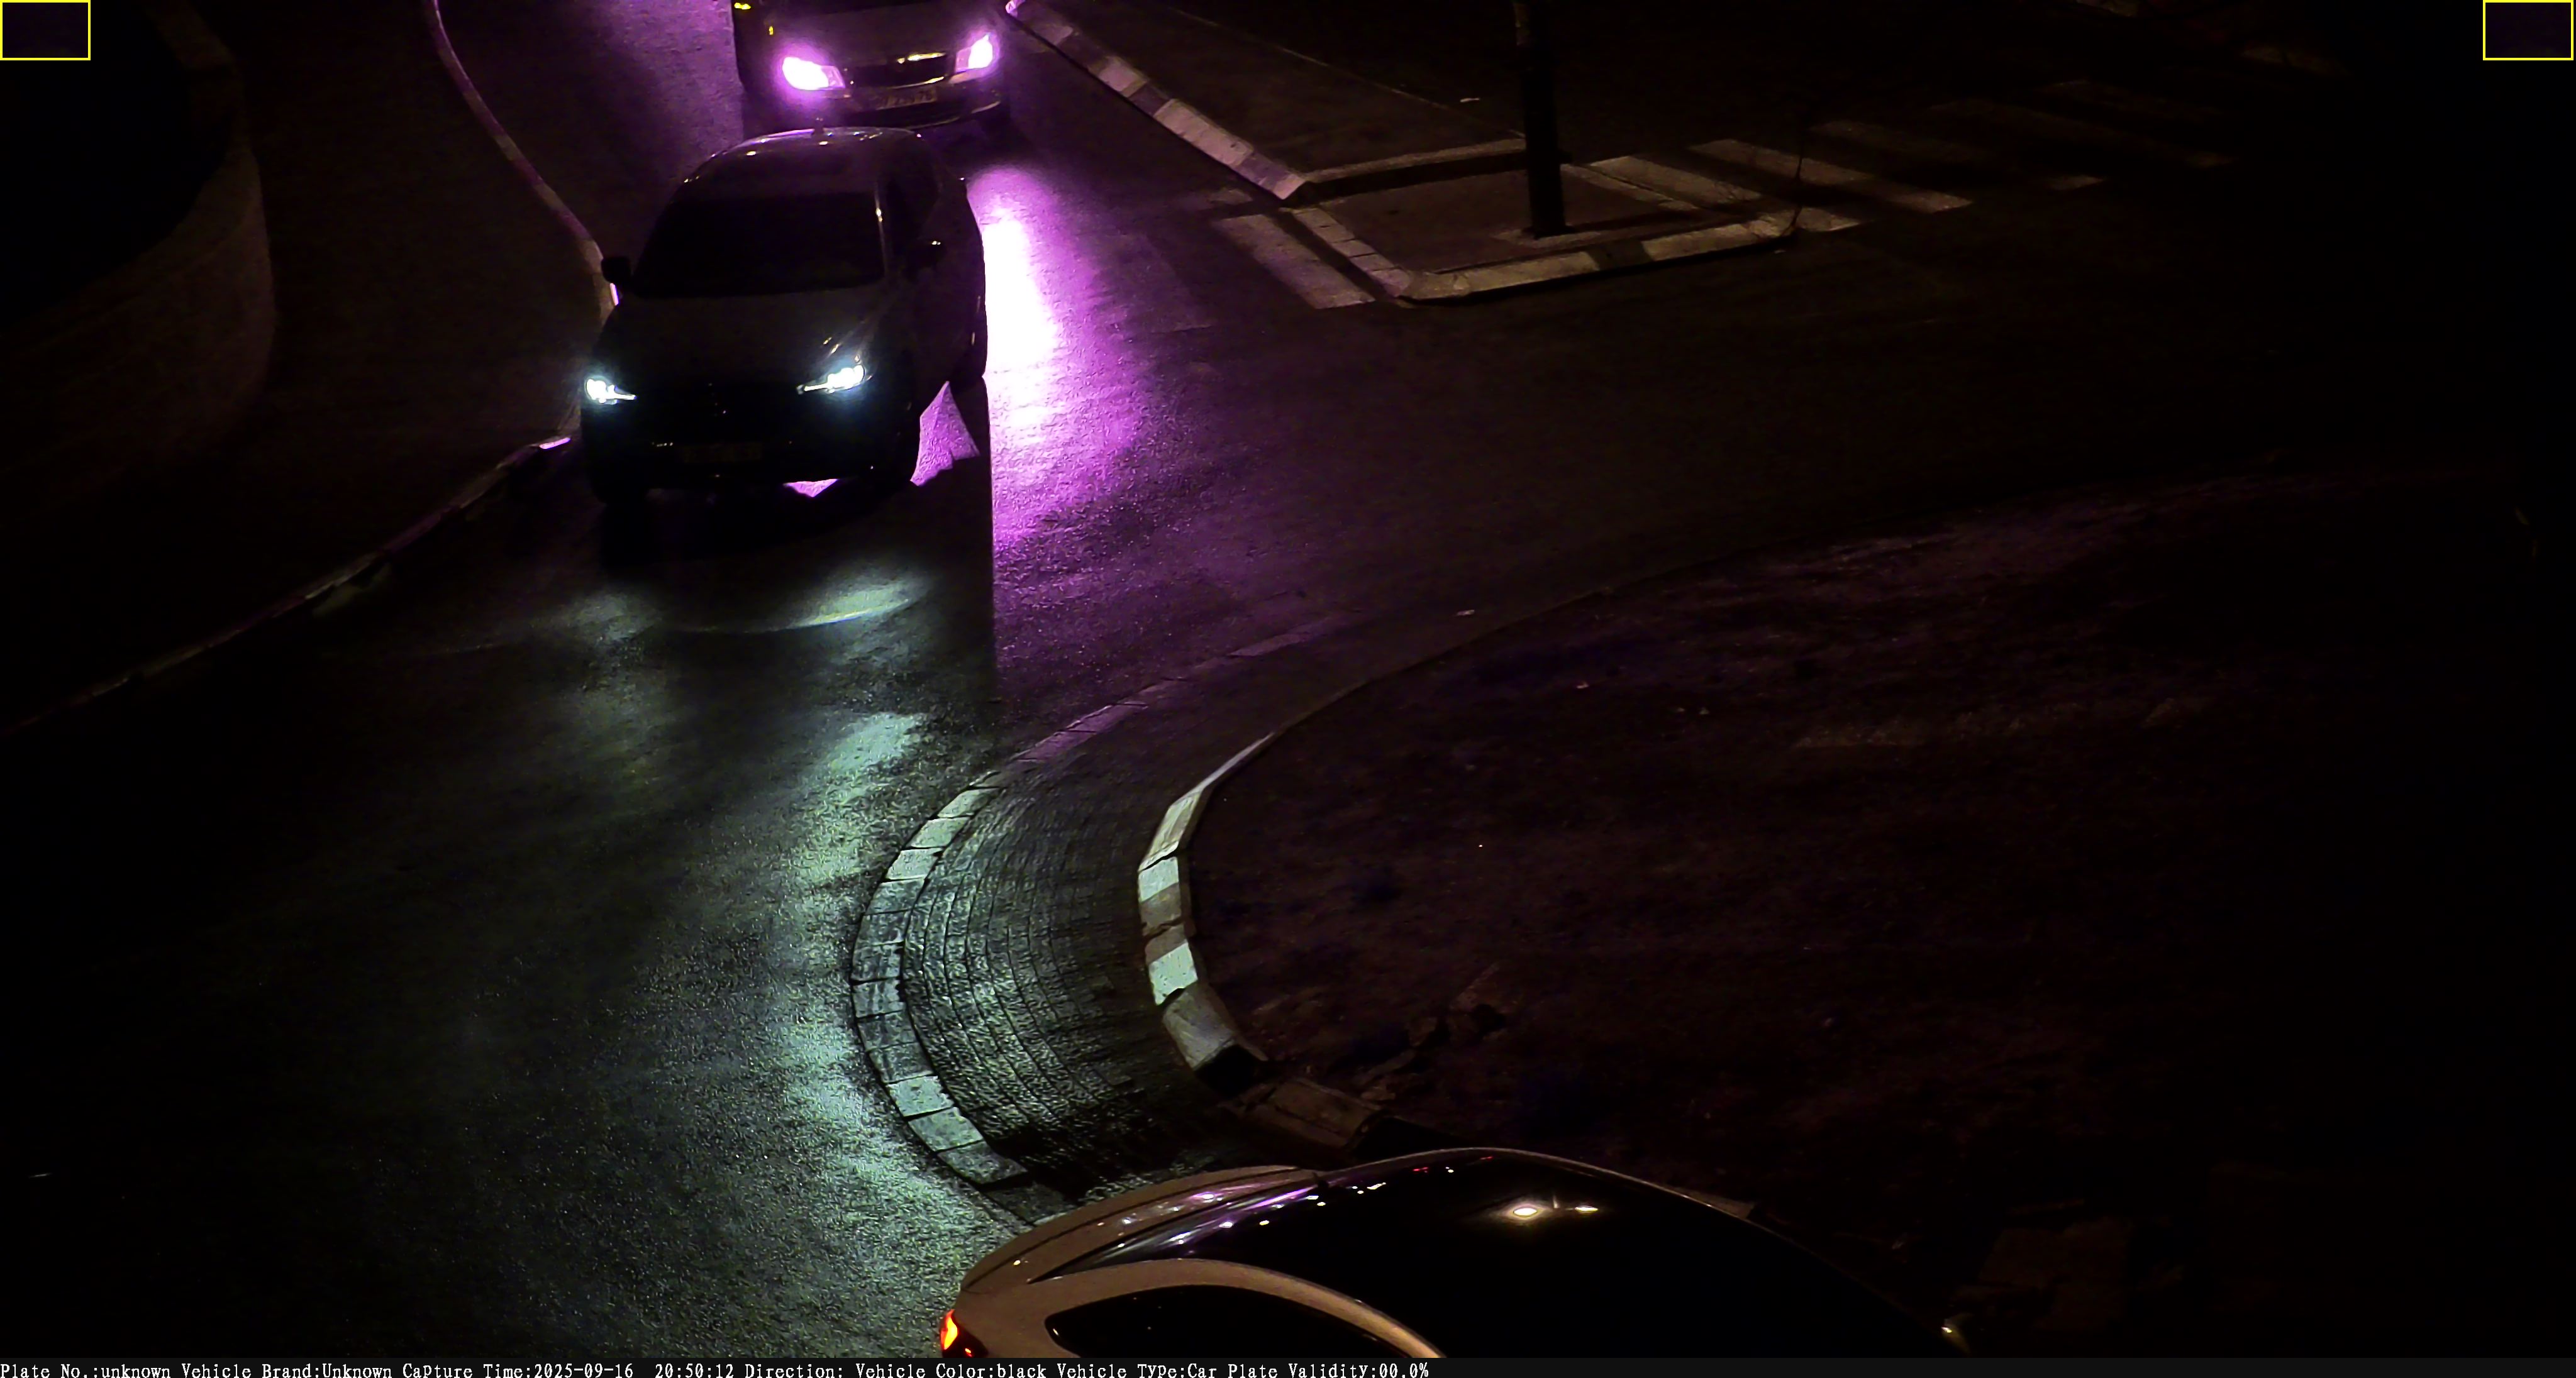Click the 20:50:12 time stamp
This screenshot has height=1378, width=2576.
(x=694, y=1369)
